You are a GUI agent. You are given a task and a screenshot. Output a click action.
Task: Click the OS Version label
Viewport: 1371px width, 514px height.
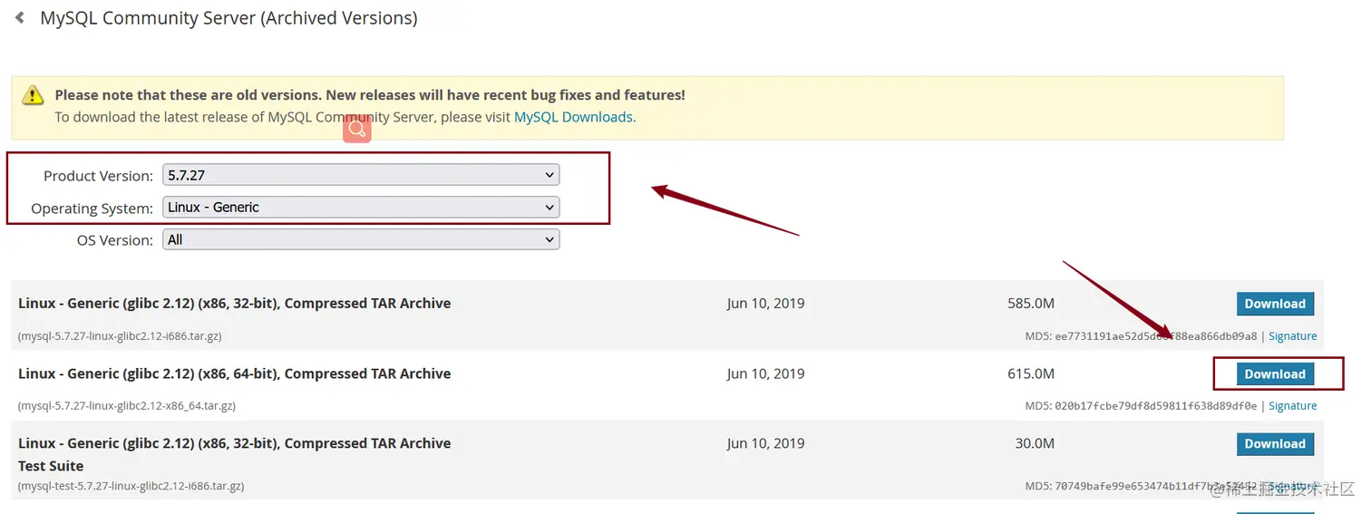115,240
